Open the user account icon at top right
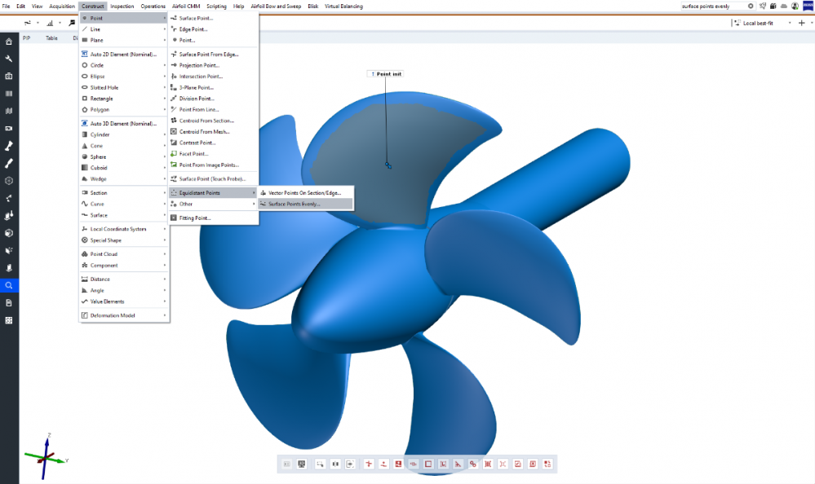The image size is (815, 484). 795,6
